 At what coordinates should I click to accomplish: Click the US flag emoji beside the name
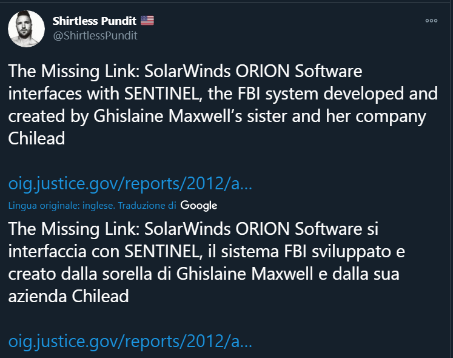pyautogui.click(x=147, y=21)
